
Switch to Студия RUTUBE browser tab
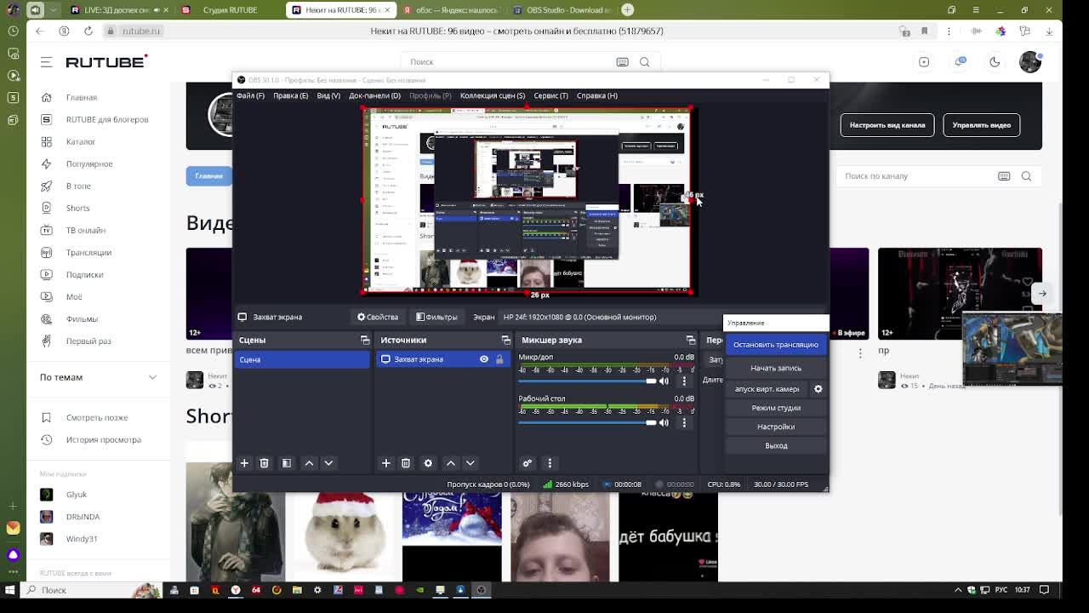click(x=228, y=10)
